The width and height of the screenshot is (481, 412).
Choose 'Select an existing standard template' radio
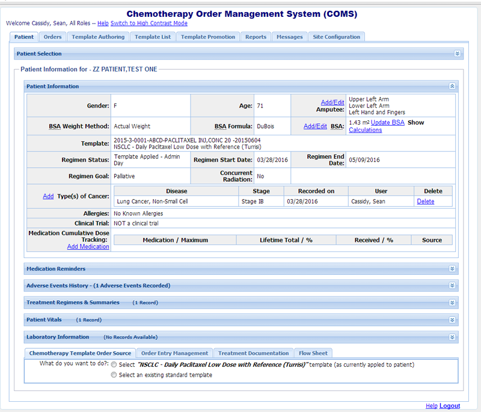[x=114, y=375]
